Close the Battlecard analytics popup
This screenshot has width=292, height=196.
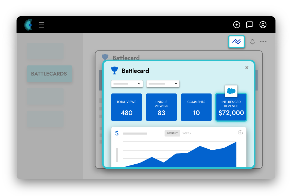[247, 68]
